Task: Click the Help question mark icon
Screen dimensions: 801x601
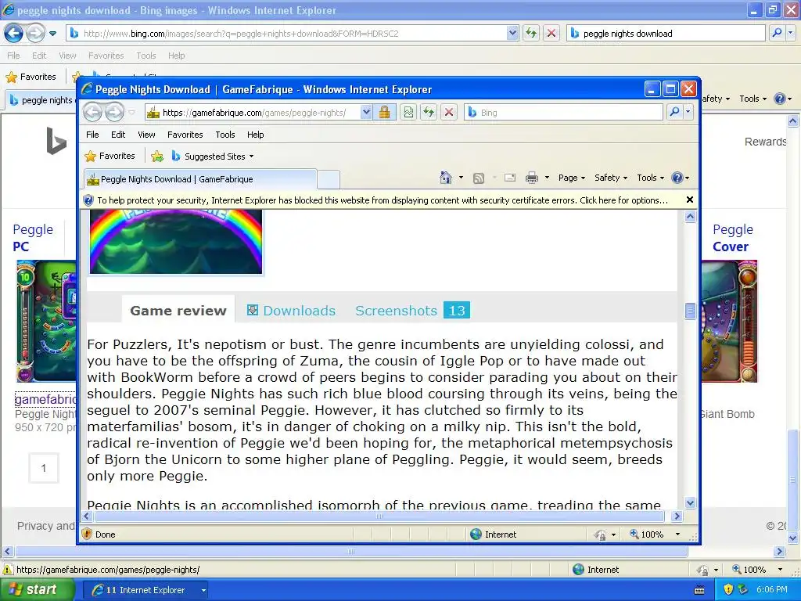Action: [x=677, y=178]
